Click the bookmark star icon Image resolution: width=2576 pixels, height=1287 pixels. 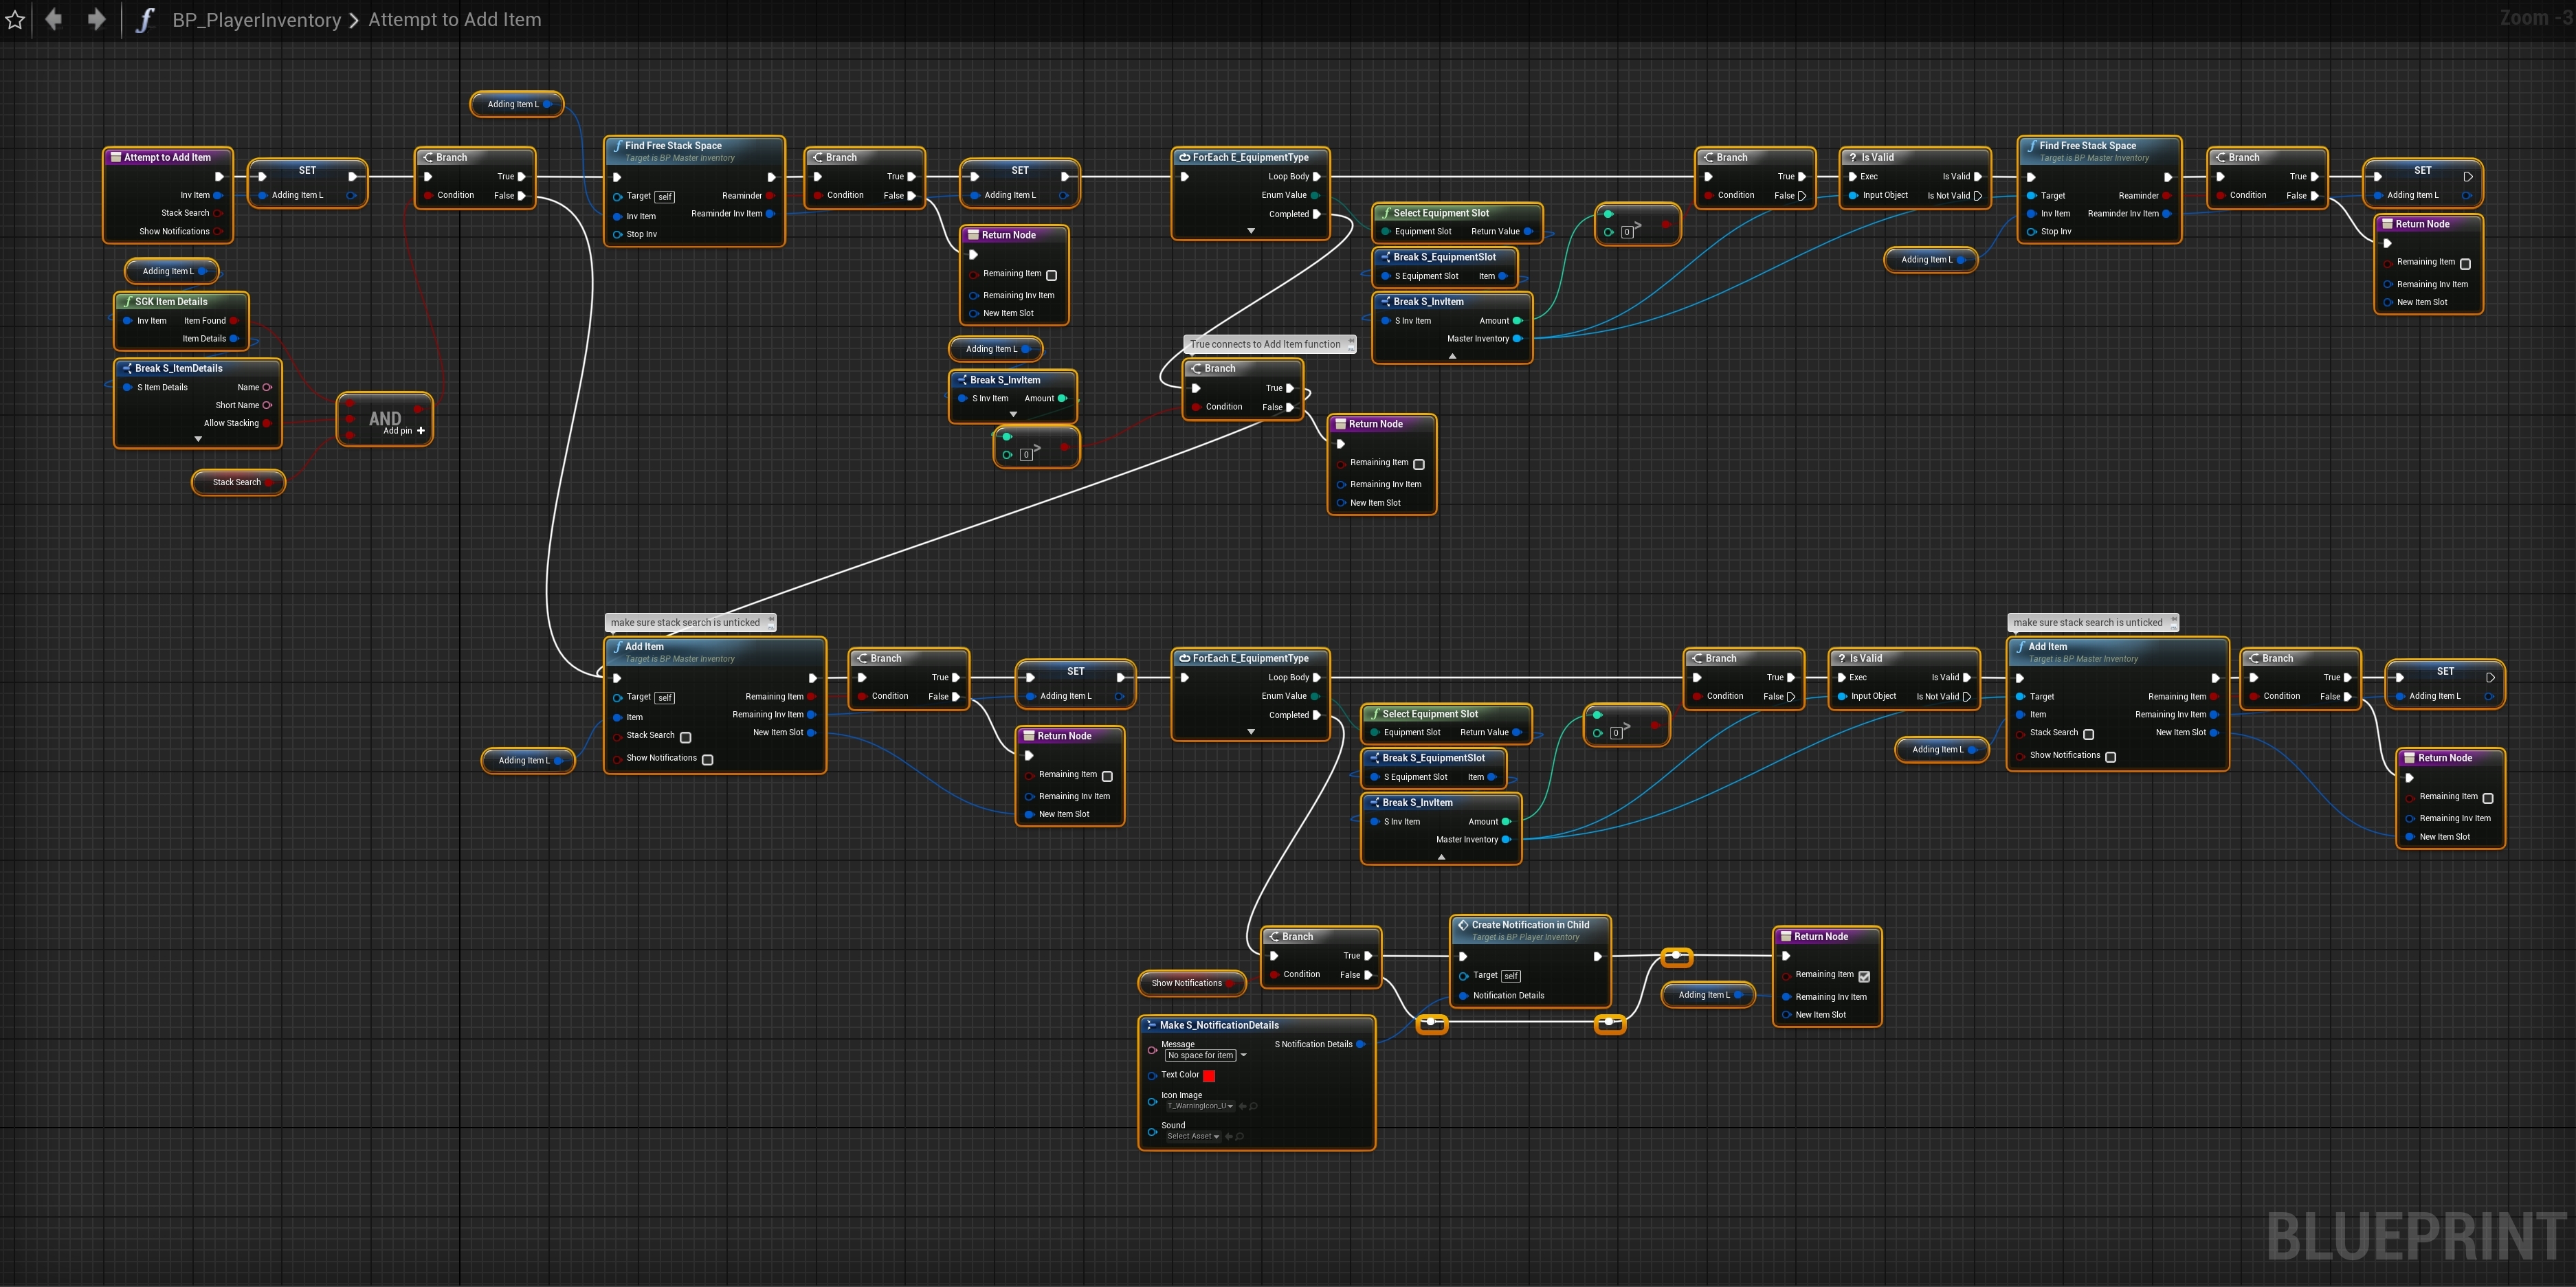click(15, 20)
